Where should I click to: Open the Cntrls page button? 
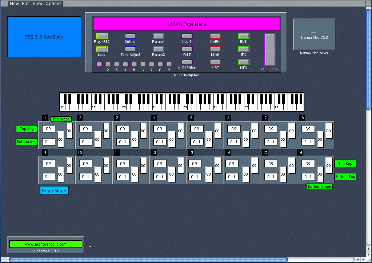point(130,36)
